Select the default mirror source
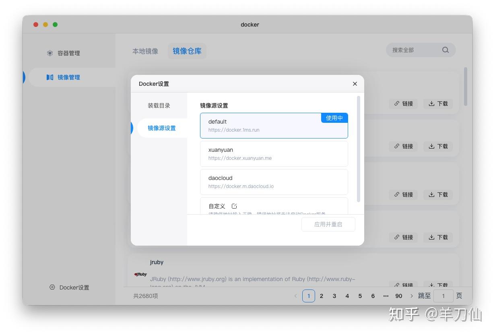 pos(274,126)
